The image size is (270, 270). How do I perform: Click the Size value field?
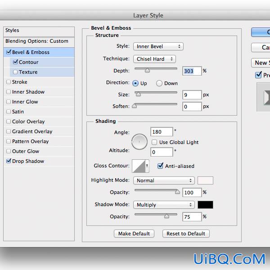pos(192,94)
